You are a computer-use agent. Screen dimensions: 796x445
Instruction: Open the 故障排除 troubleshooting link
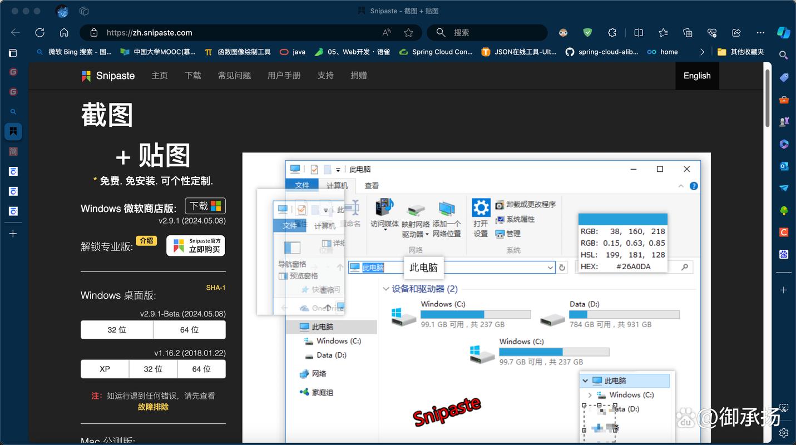tap(153, 407)
